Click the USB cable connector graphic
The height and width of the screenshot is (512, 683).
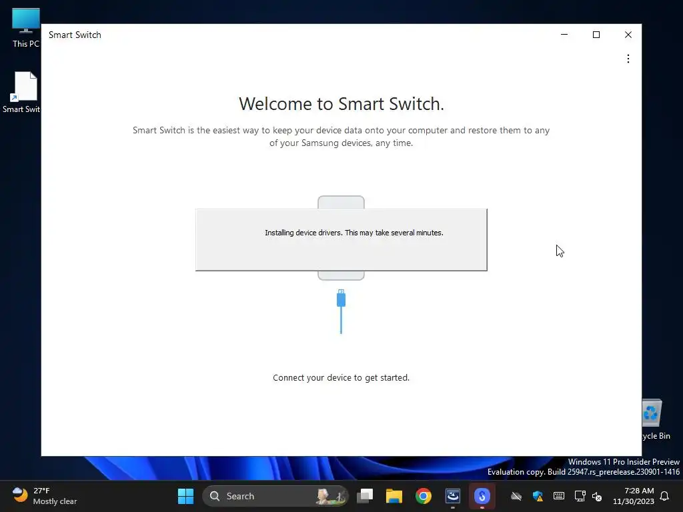click(x=341, y=311)
